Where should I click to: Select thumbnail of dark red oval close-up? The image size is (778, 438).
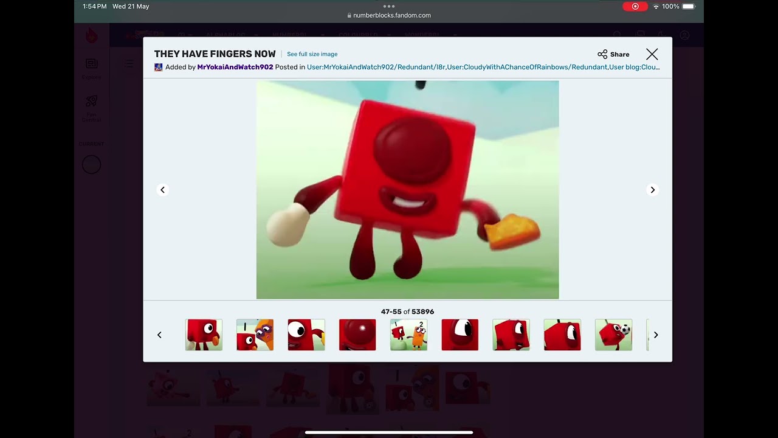[x=357, y=335]
